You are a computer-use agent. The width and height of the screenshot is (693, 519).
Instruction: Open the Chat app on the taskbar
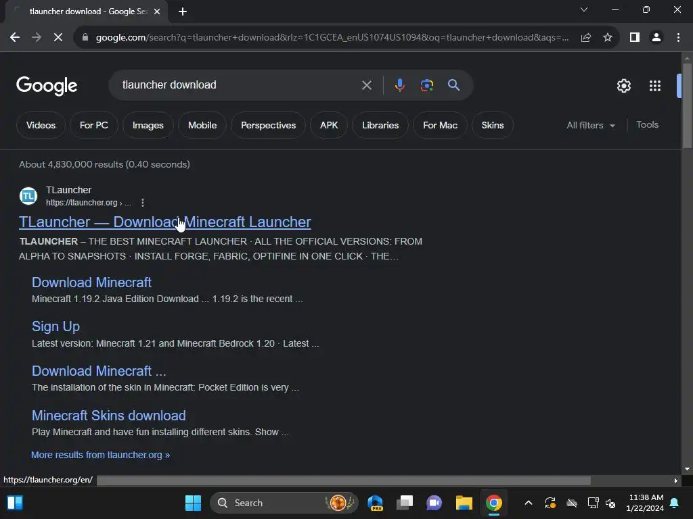click(x=434, y=503)
